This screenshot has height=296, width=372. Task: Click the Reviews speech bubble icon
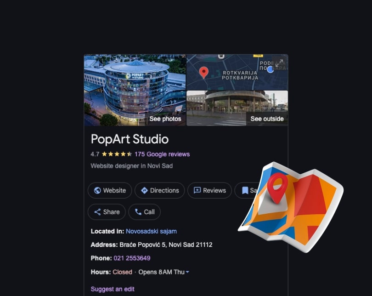point(197,190)
